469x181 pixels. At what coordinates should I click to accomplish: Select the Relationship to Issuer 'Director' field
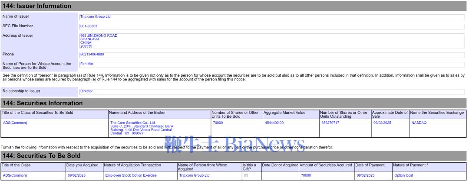point(271,91)
